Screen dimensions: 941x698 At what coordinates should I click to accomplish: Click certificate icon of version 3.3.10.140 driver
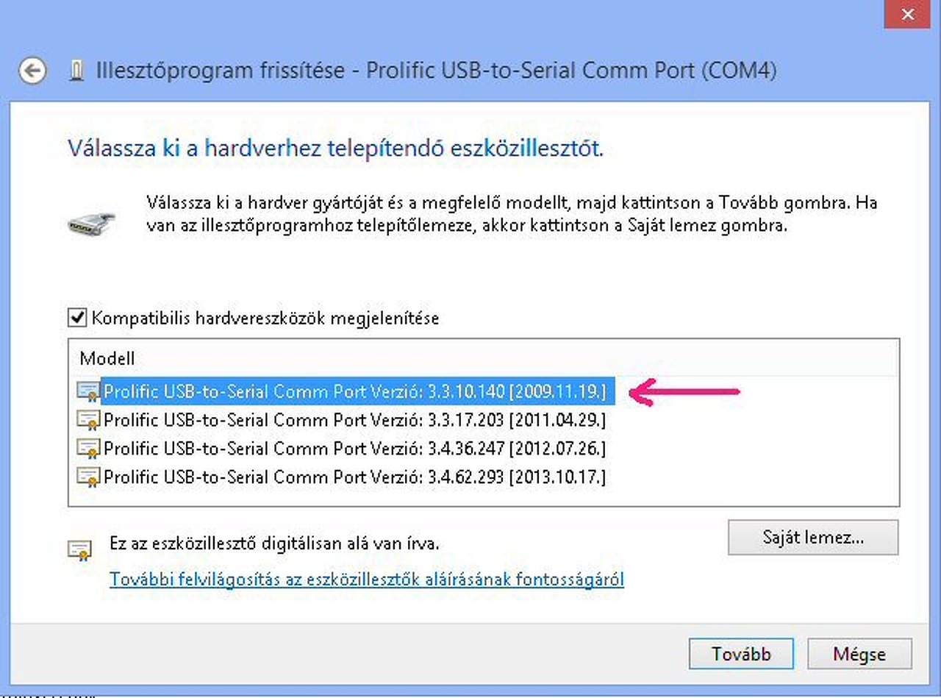[88, 391]
